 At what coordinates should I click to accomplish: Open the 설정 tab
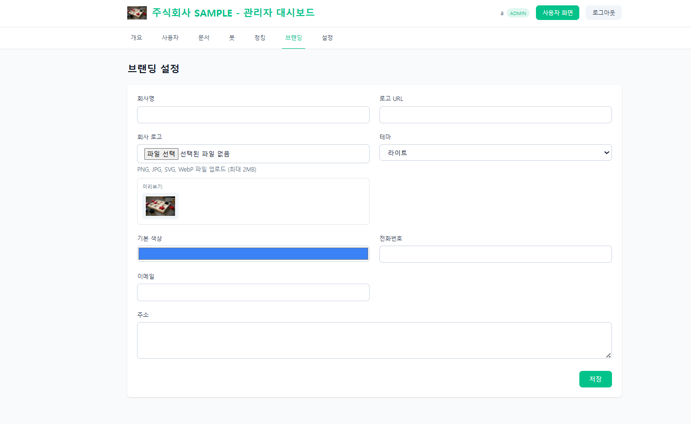pos(327,38)
